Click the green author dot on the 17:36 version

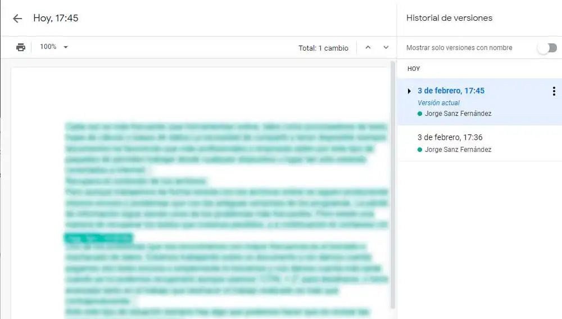(420, 150)
